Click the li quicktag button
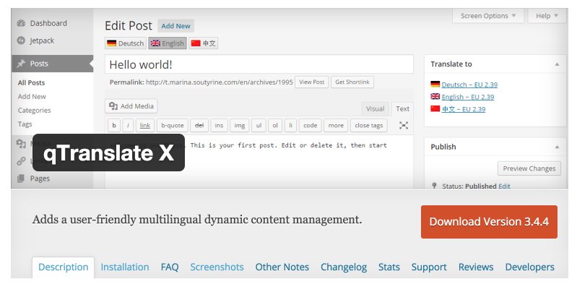The width and height of the screenshot is (577, 287). [290, 125]
